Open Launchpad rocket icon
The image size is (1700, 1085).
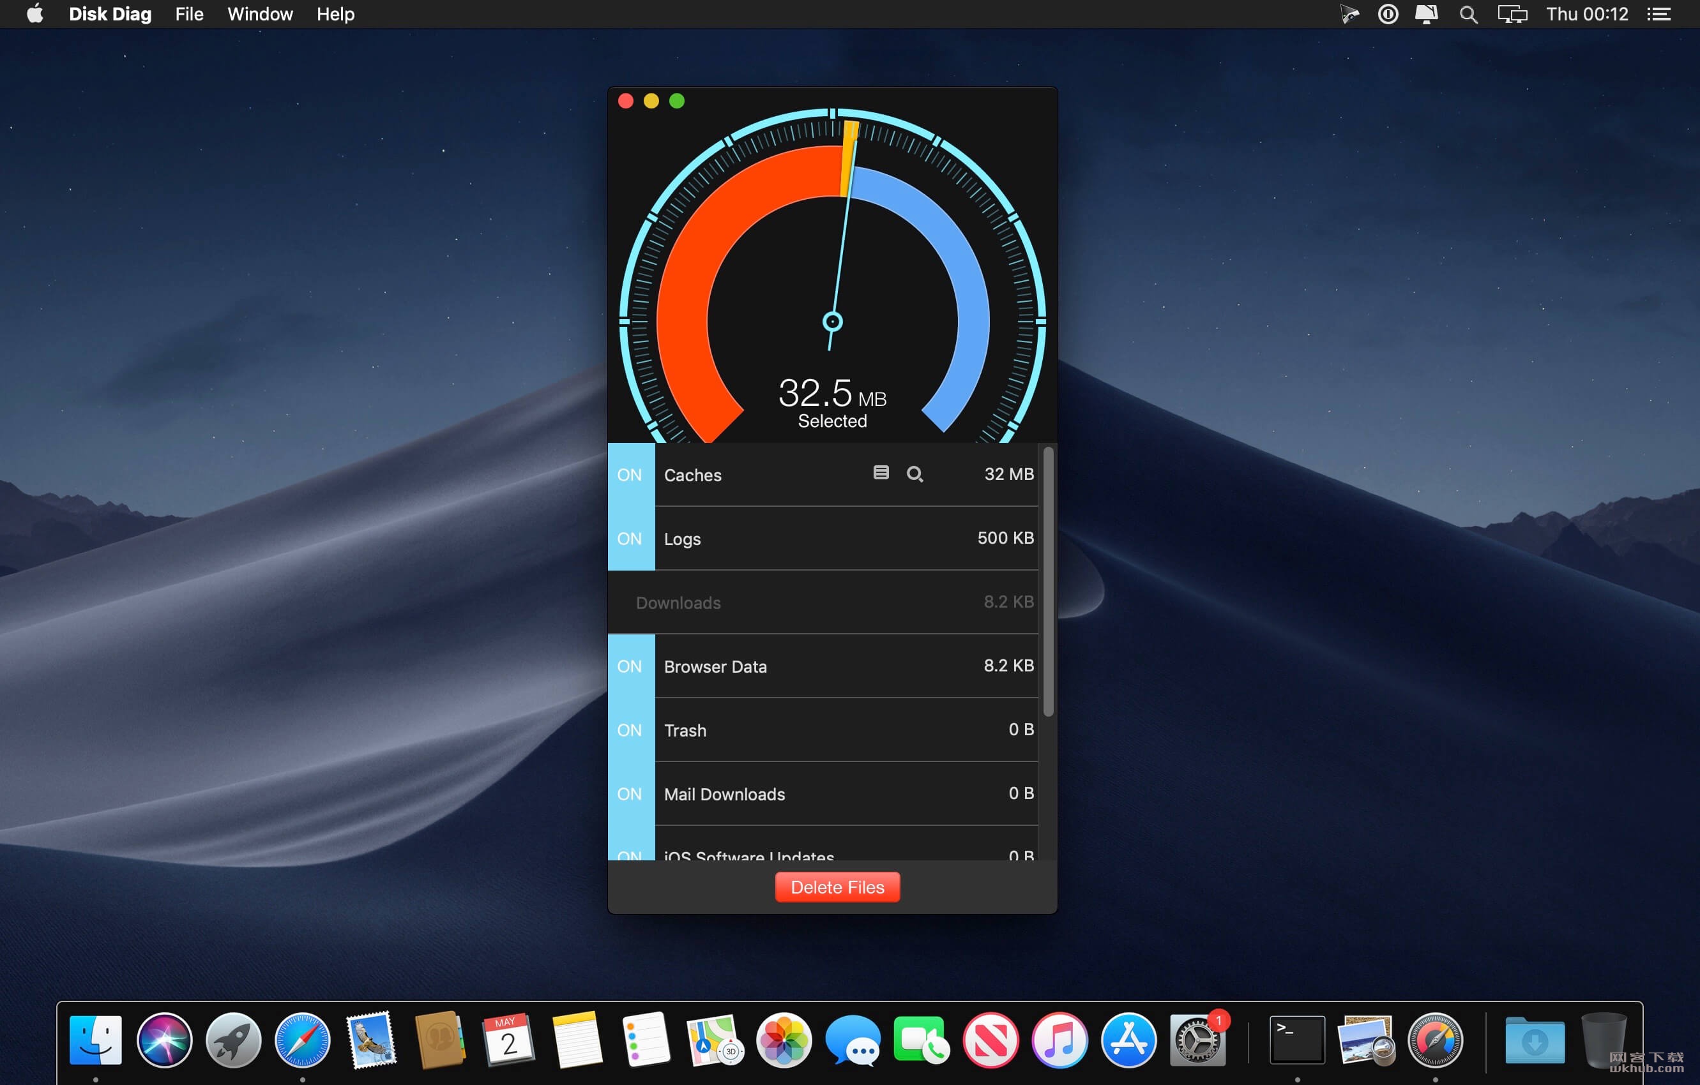(x=234, y=1040)
